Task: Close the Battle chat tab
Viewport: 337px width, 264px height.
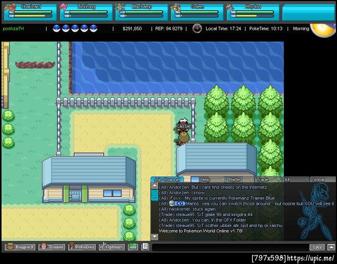Action: [x=251, y=179]
